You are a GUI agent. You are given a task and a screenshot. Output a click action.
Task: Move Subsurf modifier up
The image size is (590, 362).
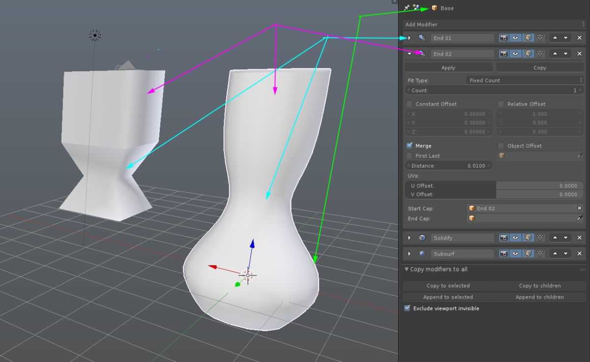click(x=555, y=254)
